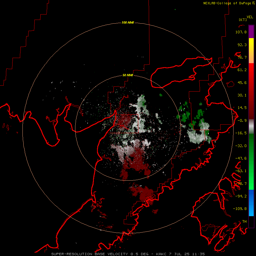Click the -32.0 velocity scale value
This screenshot has height=256, width=256.
pos(241,146)
